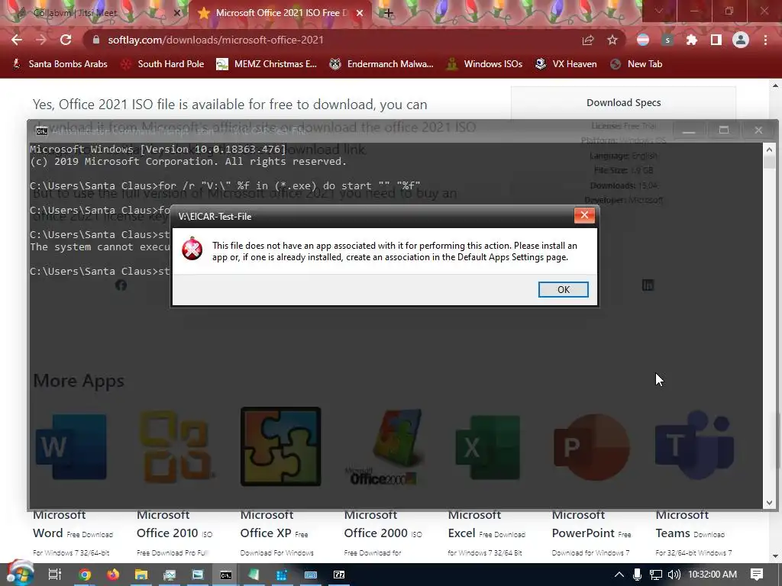Open the volume control tray icon

coord(674,575)
